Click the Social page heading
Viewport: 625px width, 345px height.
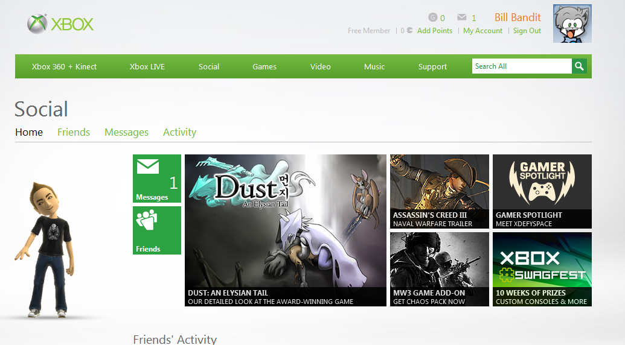pyautogui.click(x=41, y=109)
